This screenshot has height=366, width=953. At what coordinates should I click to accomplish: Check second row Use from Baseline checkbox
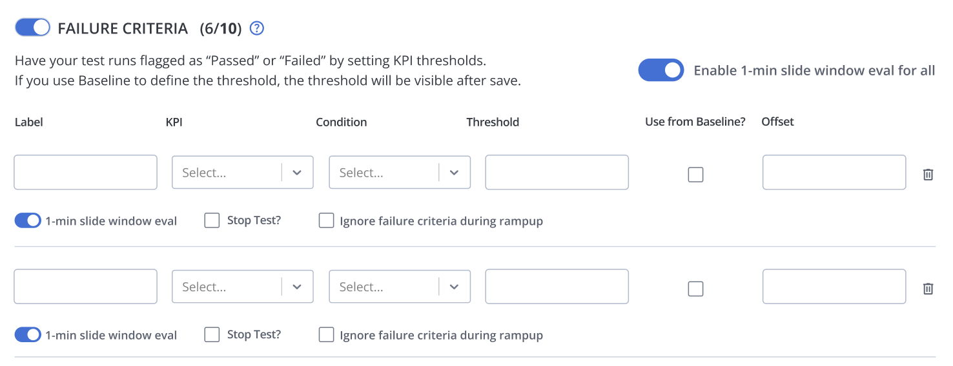click(x=695, y=289)
